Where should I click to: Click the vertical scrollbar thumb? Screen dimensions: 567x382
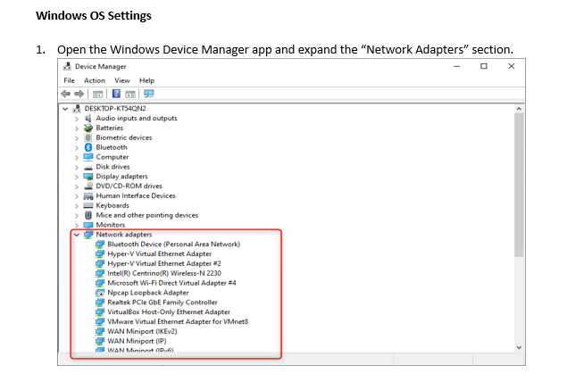[x=519, y=185]
